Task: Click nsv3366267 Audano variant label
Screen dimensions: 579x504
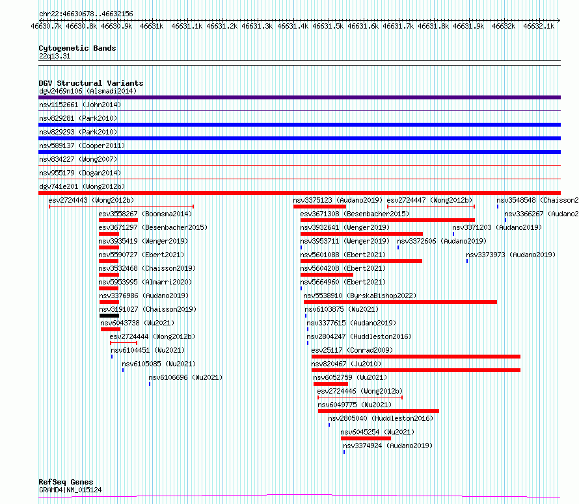Action: click(x=542, y=214)
